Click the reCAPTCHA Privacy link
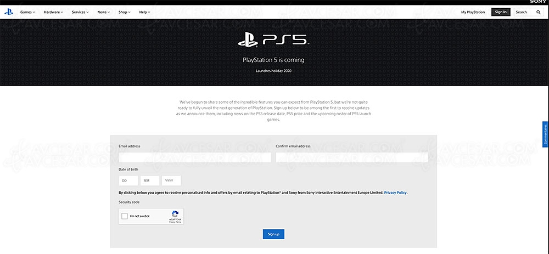This screenshot has height=254, width=549. pyautogui.click(x=171, y=222)
